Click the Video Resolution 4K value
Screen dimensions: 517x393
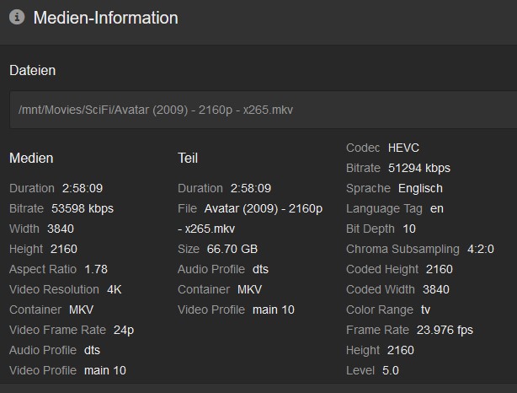coord(115,289)
